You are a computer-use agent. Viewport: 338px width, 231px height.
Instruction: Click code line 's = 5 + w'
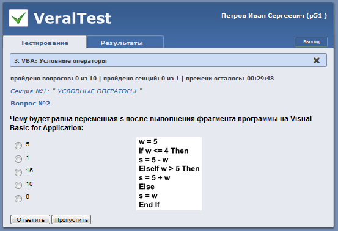point(155,178)
